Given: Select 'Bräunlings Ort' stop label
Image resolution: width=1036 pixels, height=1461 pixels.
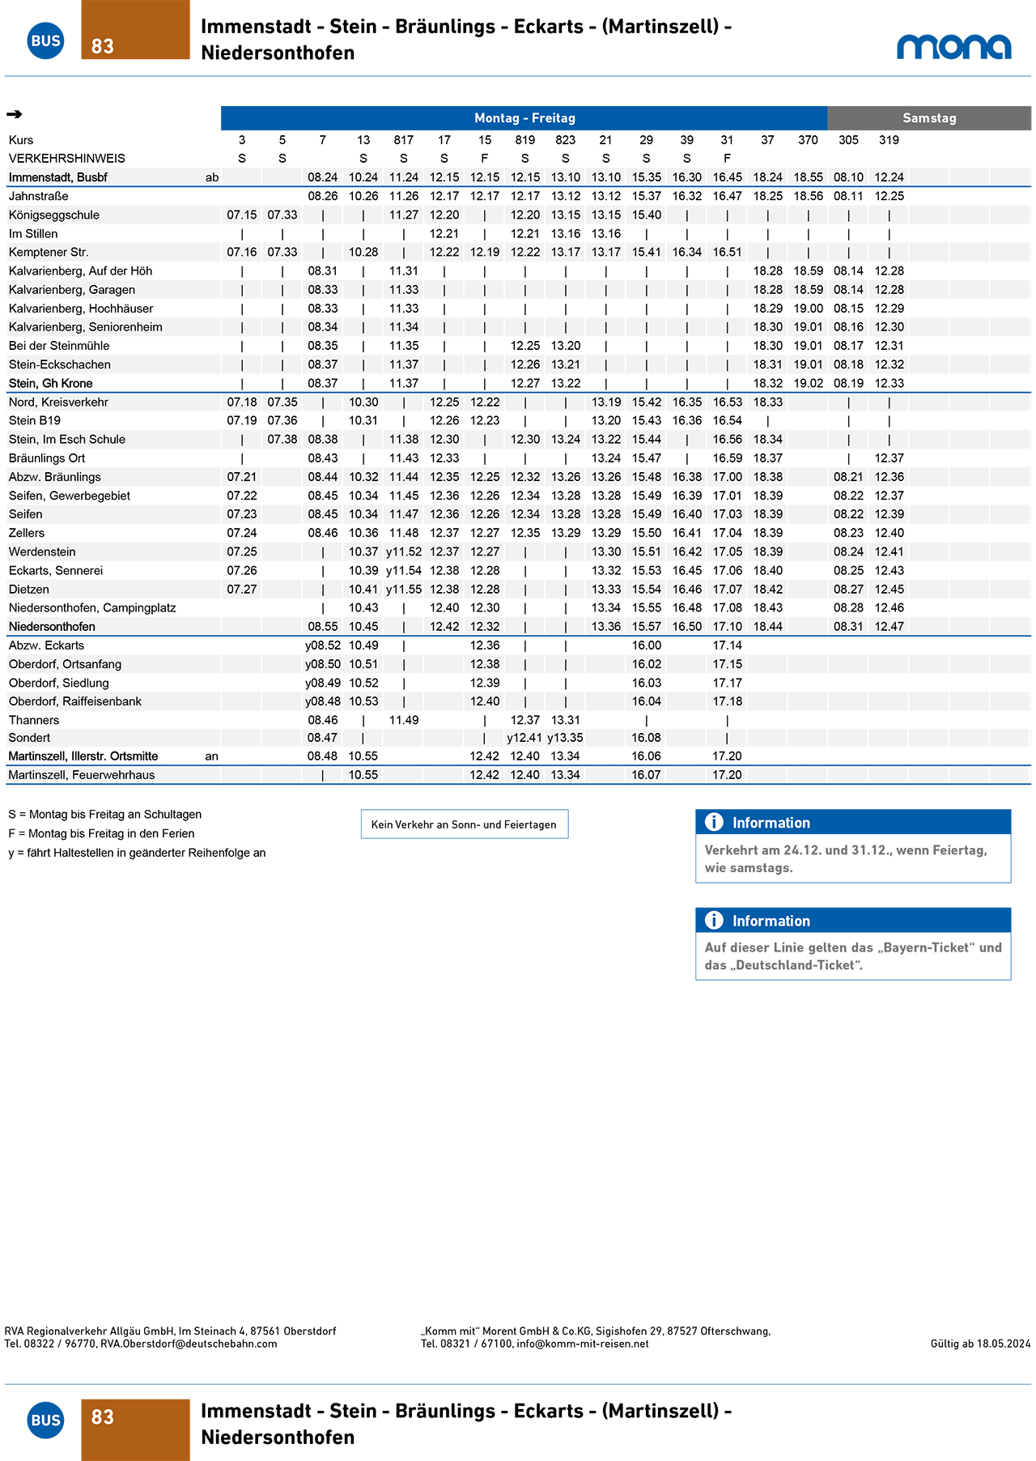Looking at the screenshot, I should point(47,458).
